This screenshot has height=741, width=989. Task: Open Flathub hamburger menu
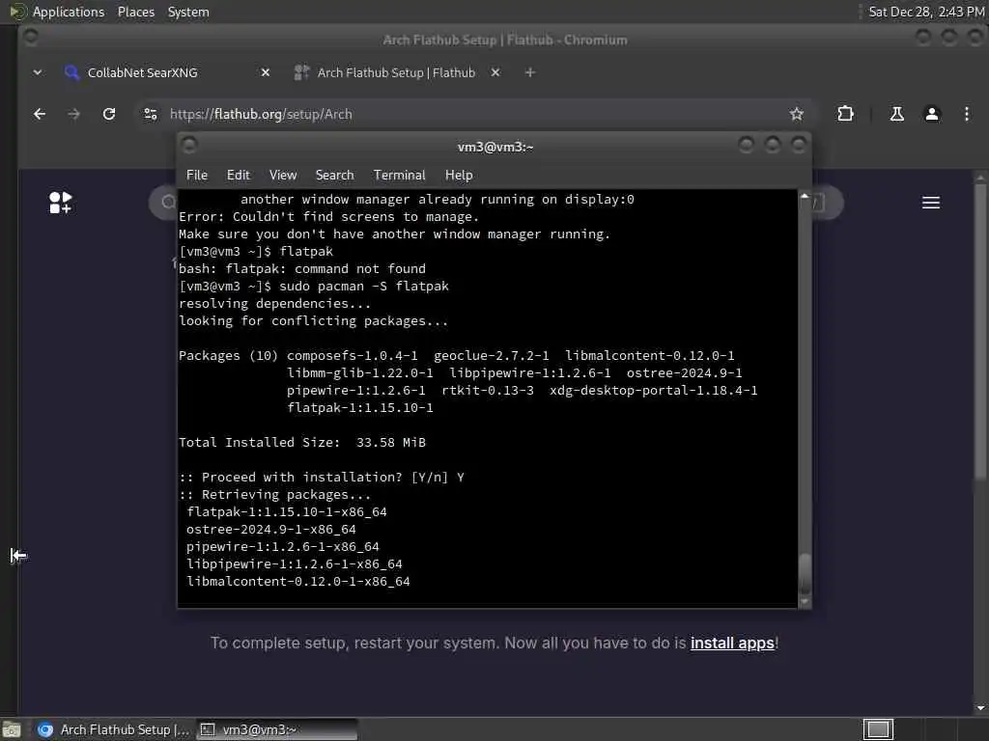click(x=931, y=203)
